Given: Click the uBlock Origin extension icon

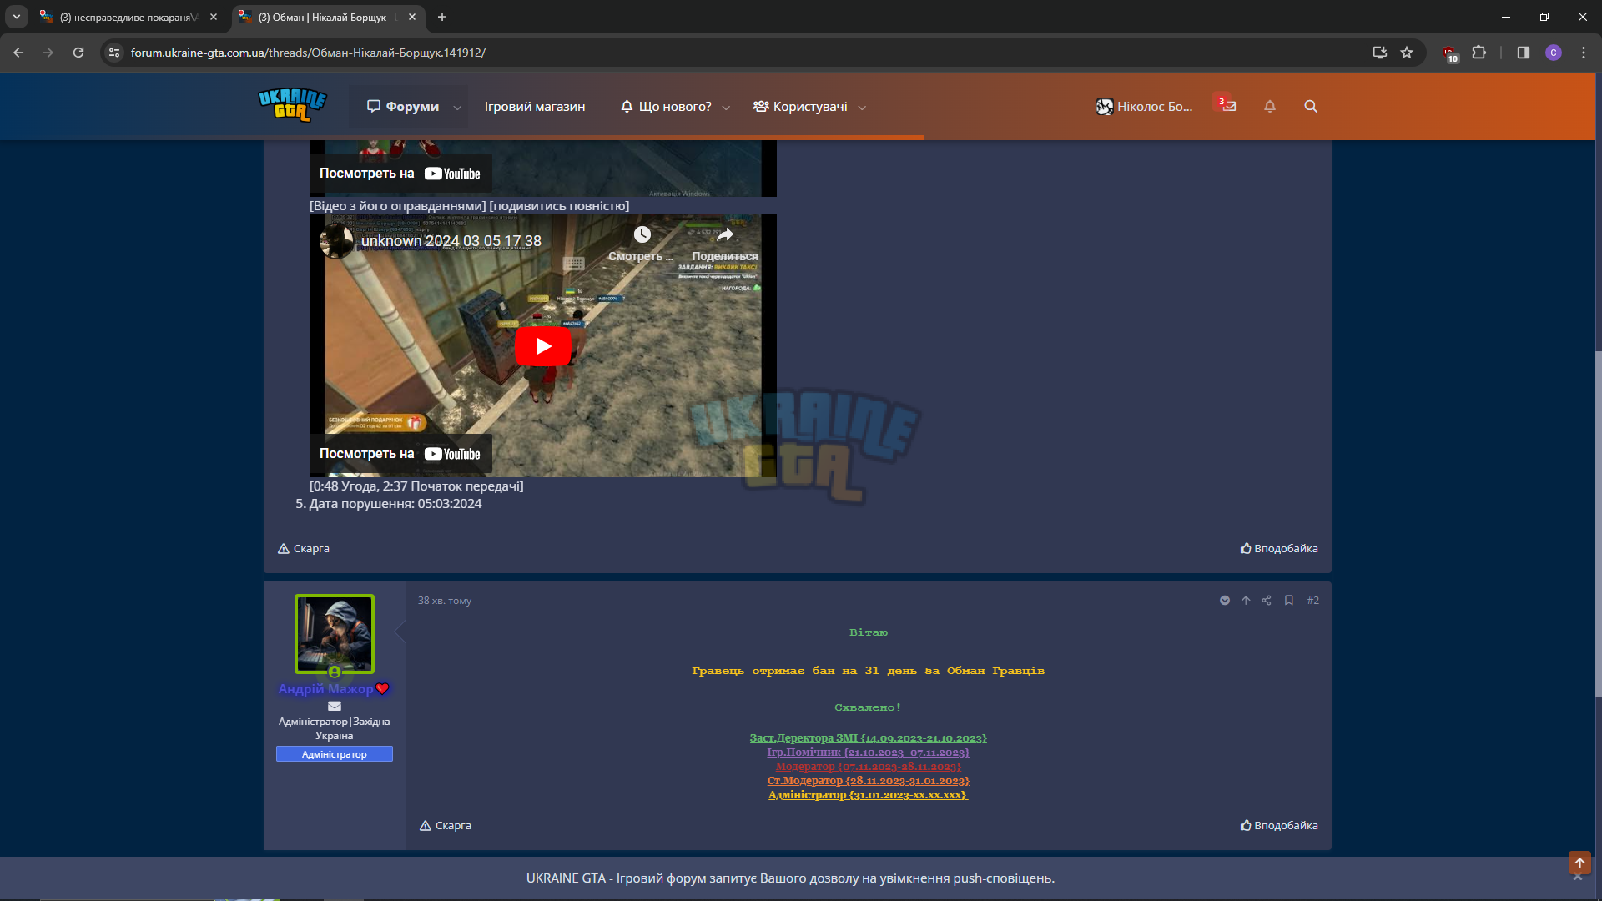Looking at the screenshot, I should click(x=1449, y=53).
